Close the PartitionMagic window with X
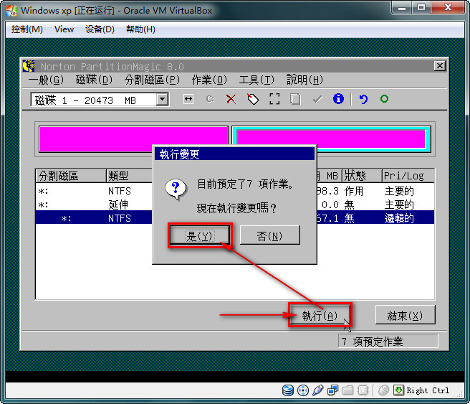 [x=440, y=66]
